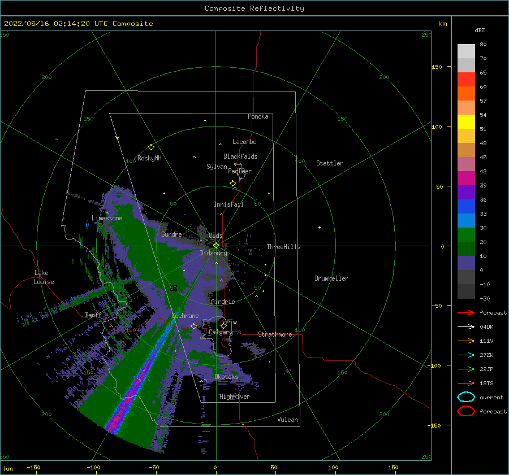
Task: Click the yellow diamond marker below Cochrane
Action: (193, 326)
